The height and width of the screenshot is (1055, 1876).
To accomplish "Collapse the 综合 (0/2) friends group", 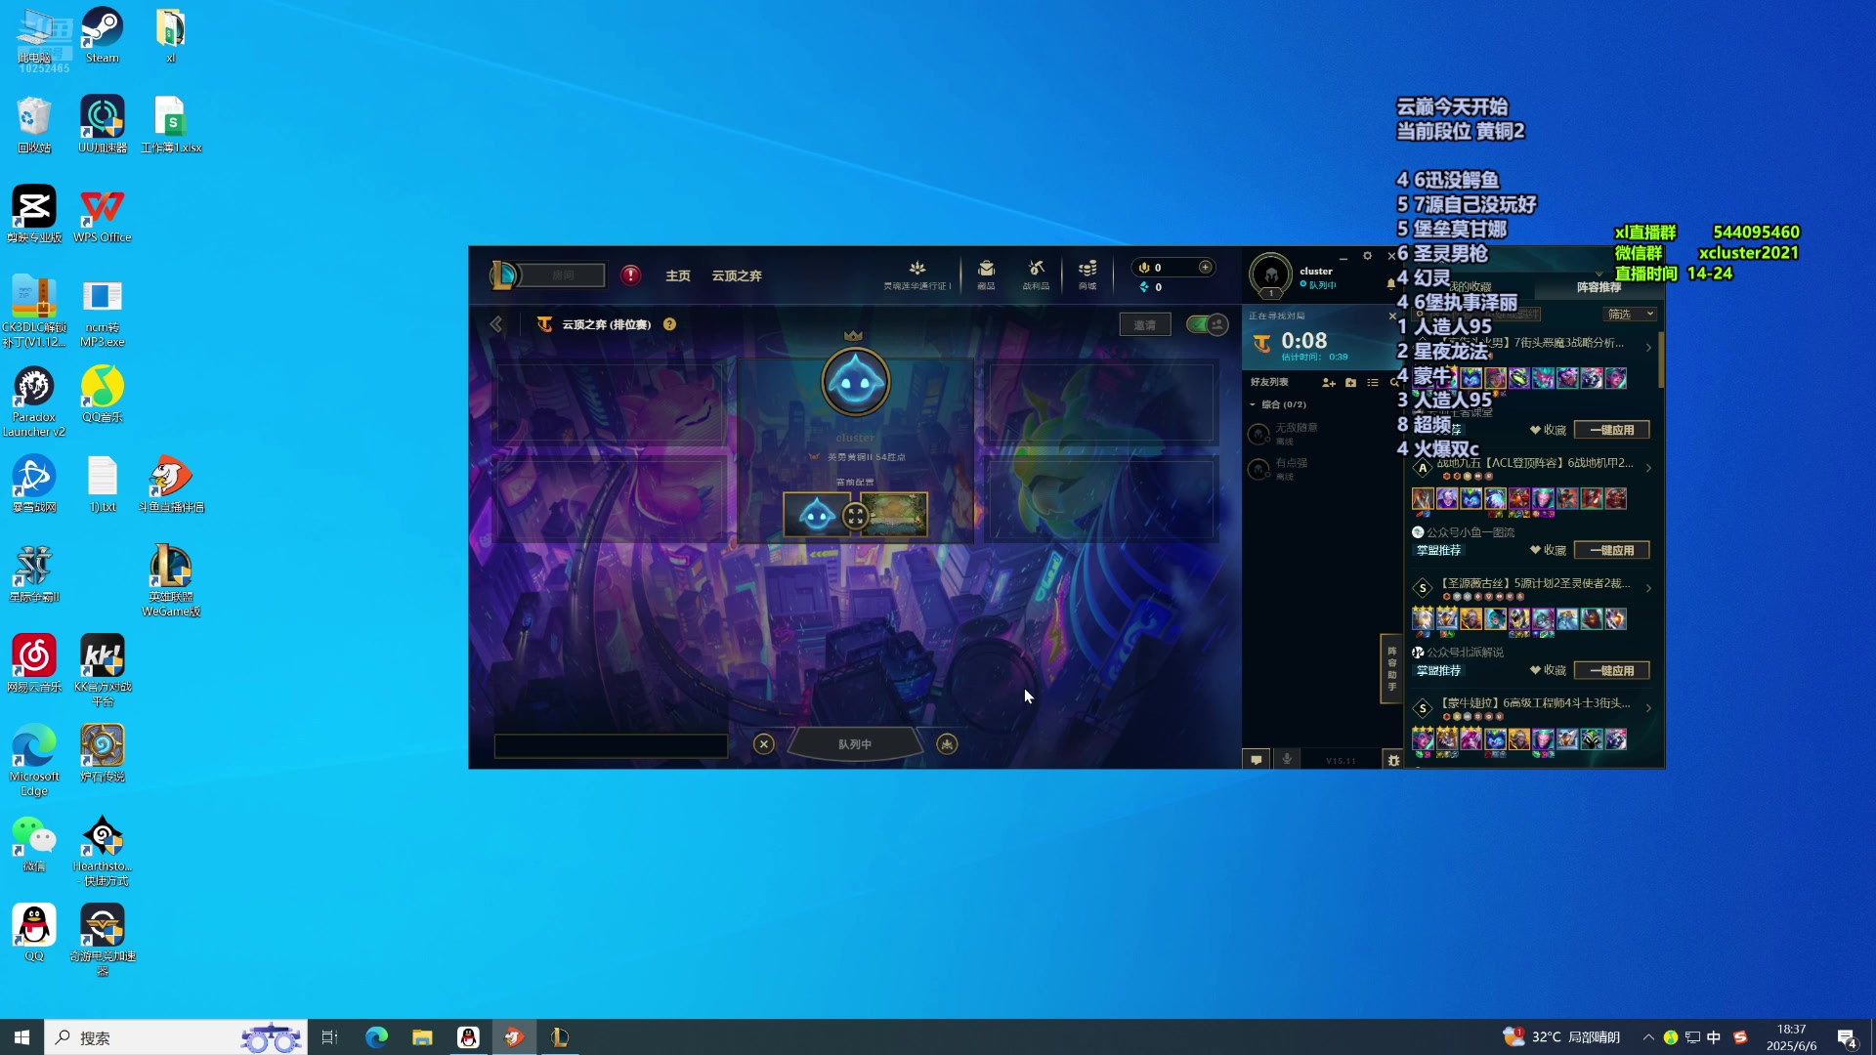I will (x=1278, y=404).
